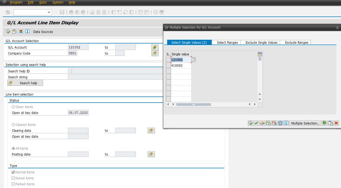Toggle the Normal items checkbox

[x=13, y=172]
